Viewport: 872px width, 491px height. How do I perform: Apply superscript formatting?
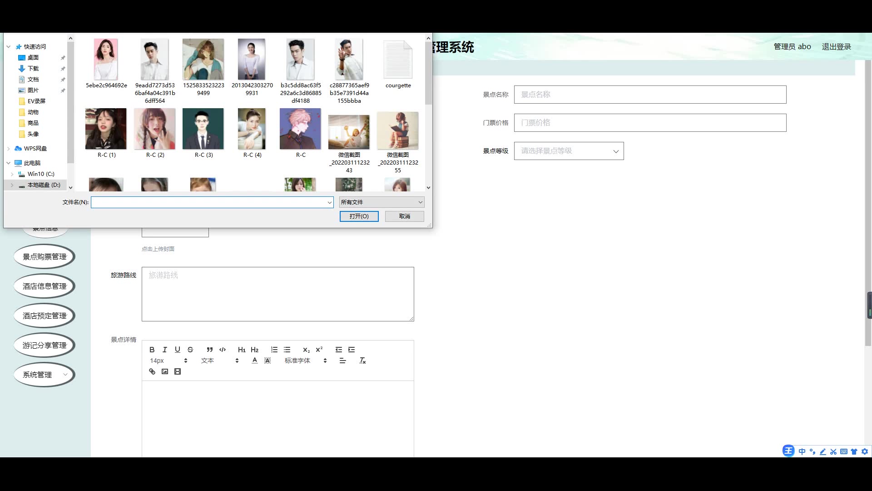click(319, 350)
